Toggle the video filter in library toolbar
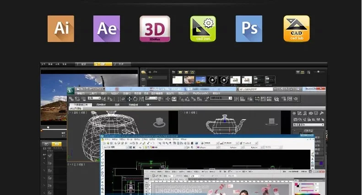This screenshot has width=362, height=195. [x=180, y=72]
